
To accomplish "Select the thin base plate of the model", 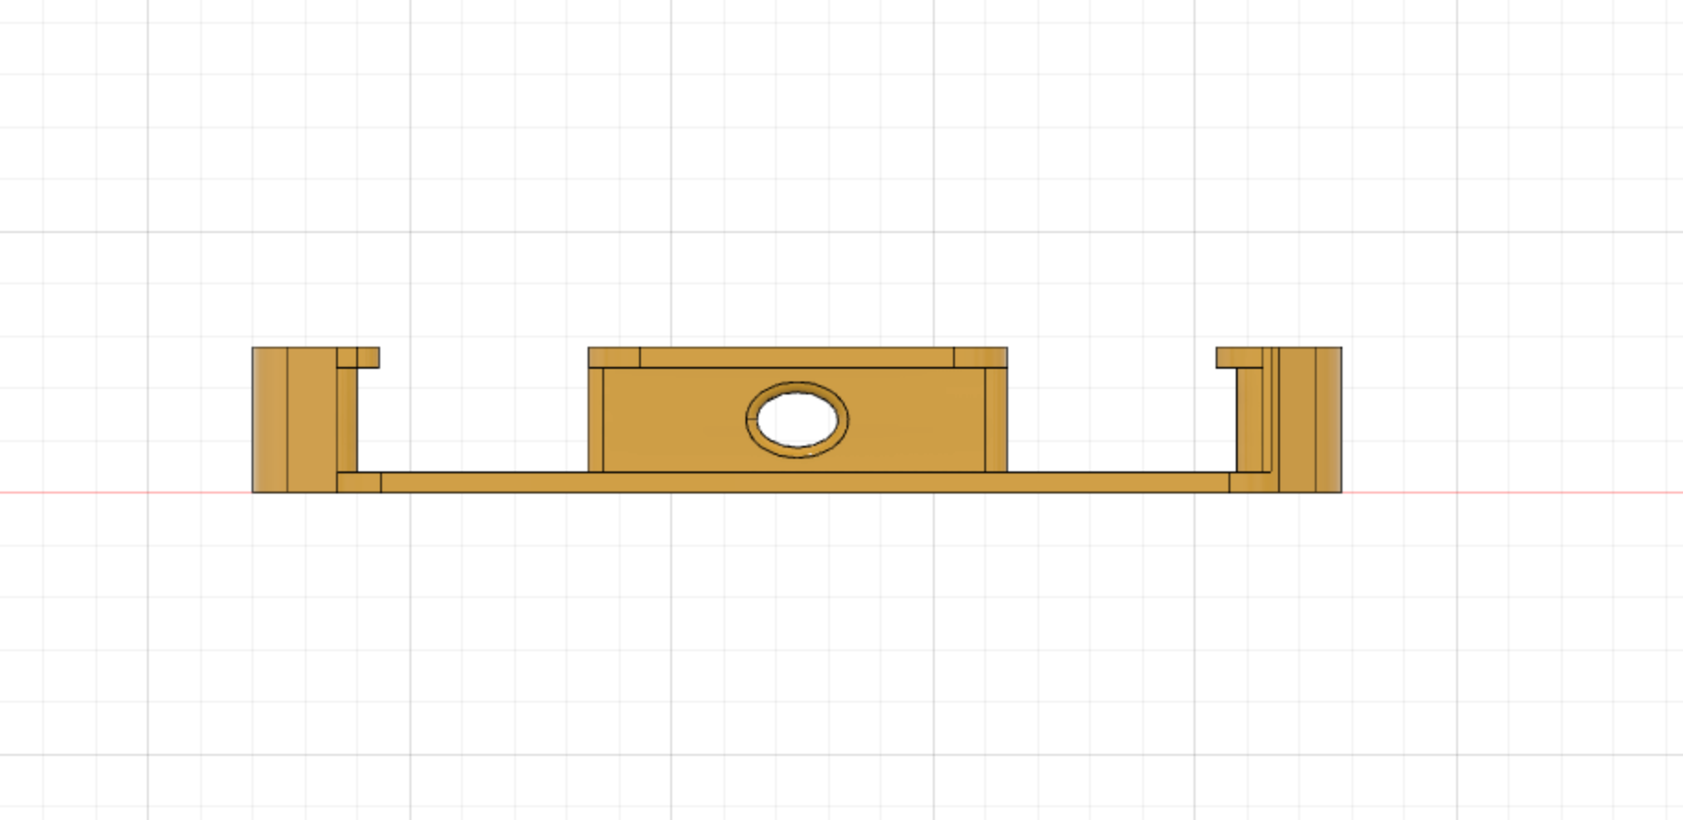I will tap(804, 482).
